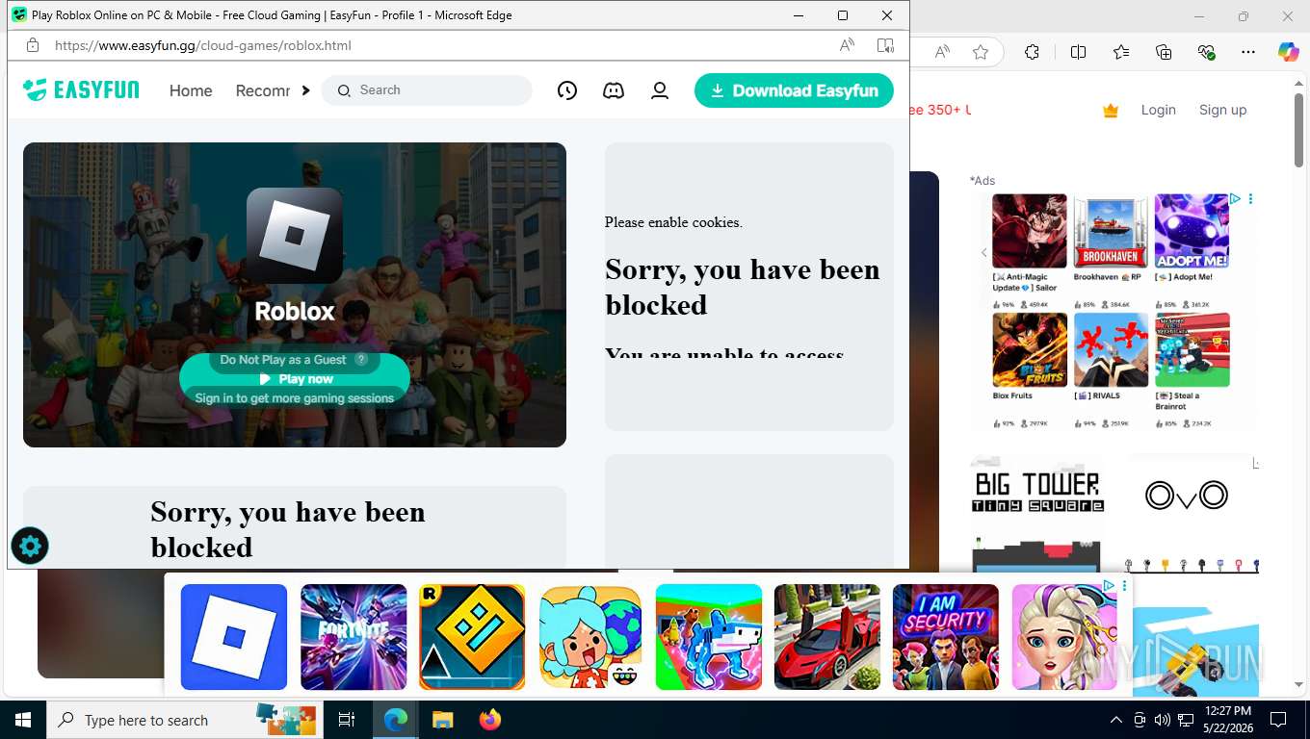This screenshot has width=1310, height=739.
Task: Open the play history clock icon
Action: pyautogui.click(x=567, y=90)
